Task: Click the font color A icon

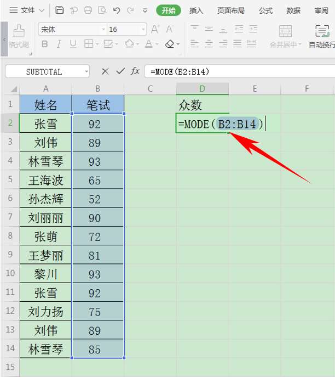Action: (x=149, y=44)
